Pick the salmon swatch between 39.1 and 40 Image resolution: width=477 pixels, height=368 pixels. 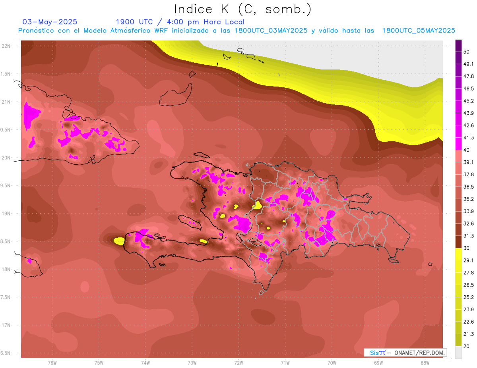click(458, 156)
